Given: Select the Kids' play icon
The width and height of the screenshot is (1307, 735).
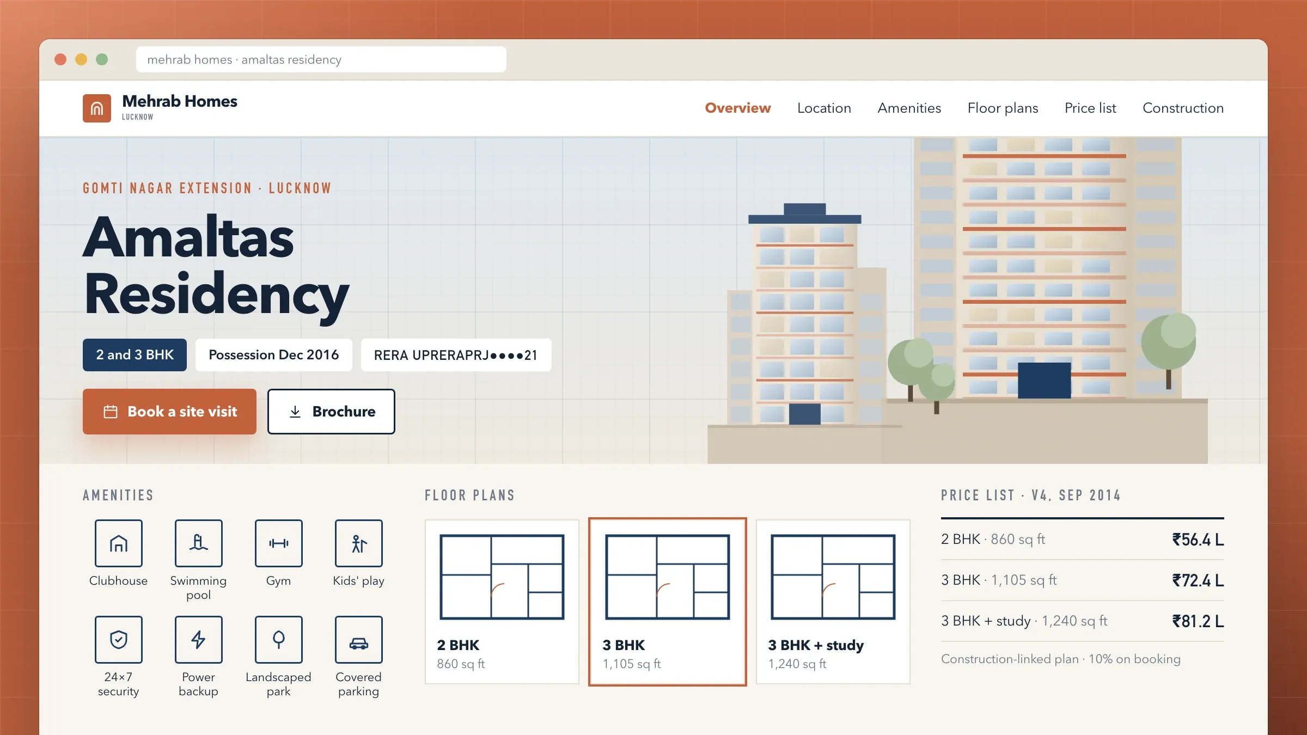Looking at the screenshot, I should coord(359,543).
